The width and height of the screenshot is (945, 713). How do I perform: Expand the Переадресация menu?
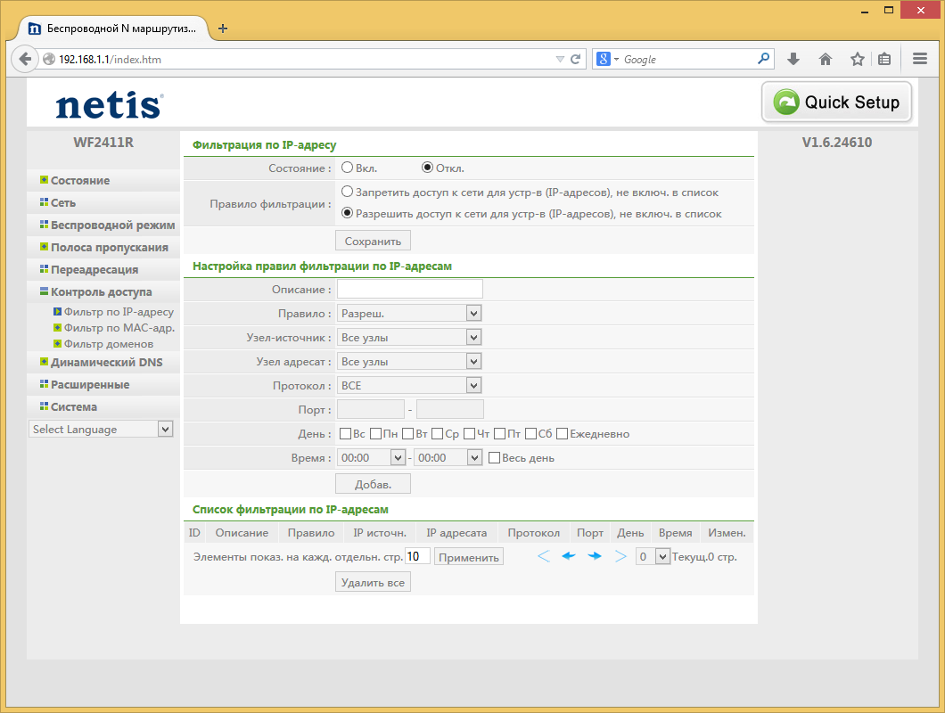coord(94,269)
